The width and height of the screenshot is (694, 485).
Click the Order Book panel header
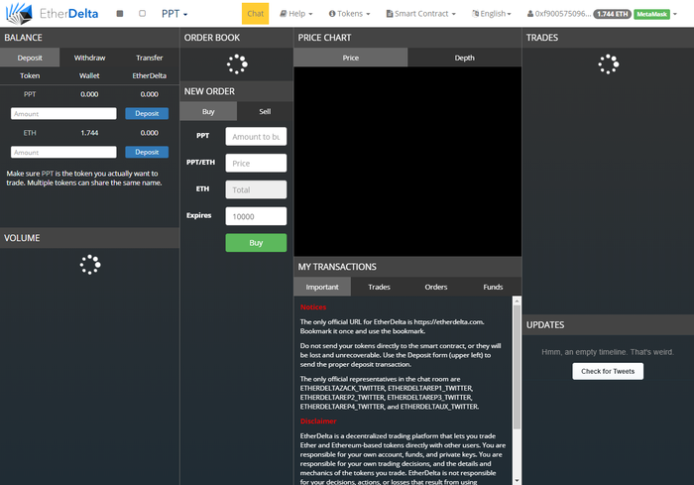(237, 38)
